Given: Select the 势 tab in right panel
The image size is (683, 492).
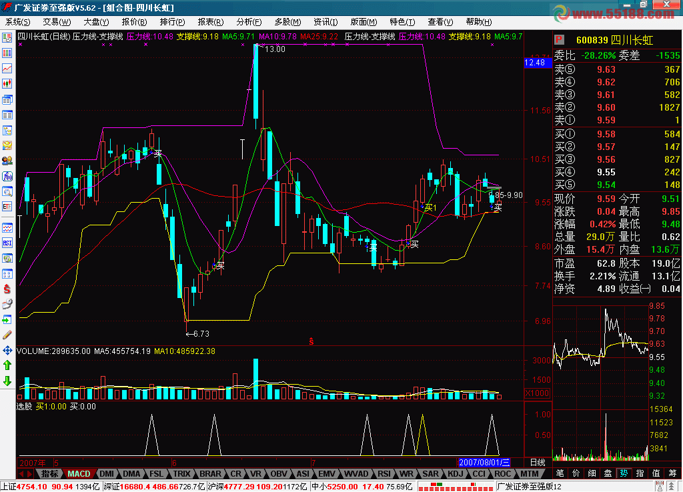Looking at the screenshot, I should pos(624,473).
